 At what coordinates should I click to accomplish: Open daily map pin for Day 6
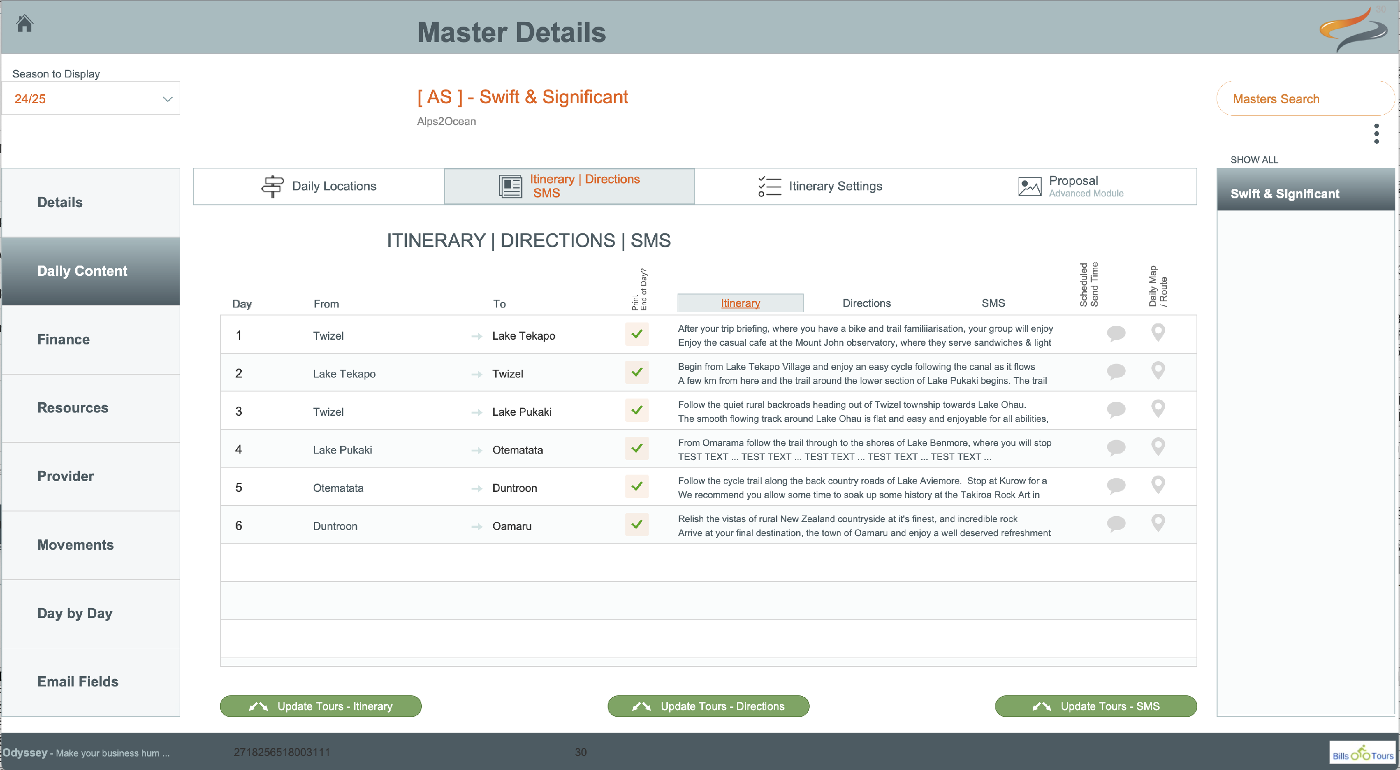1158,523
